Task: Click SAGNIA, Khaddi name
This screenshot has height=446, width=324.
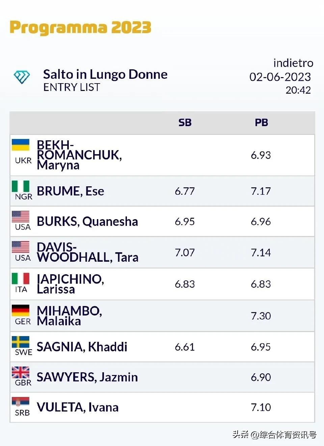Action: (x=82, y=347)
